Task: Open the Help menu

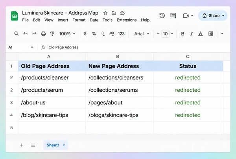Action: tap(145, 20)
